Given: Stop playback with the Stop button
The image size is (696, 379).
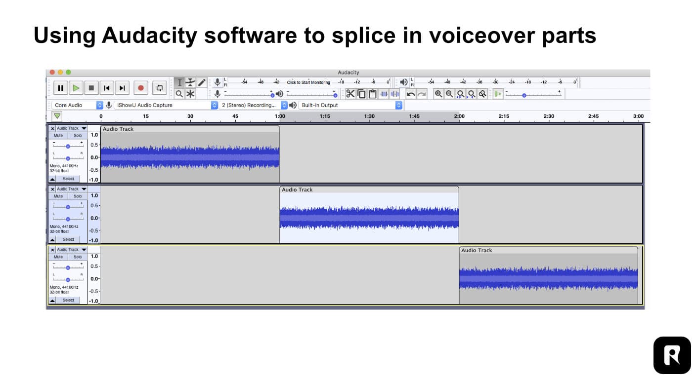Looking at the screenshot, I should pos(91,88).
